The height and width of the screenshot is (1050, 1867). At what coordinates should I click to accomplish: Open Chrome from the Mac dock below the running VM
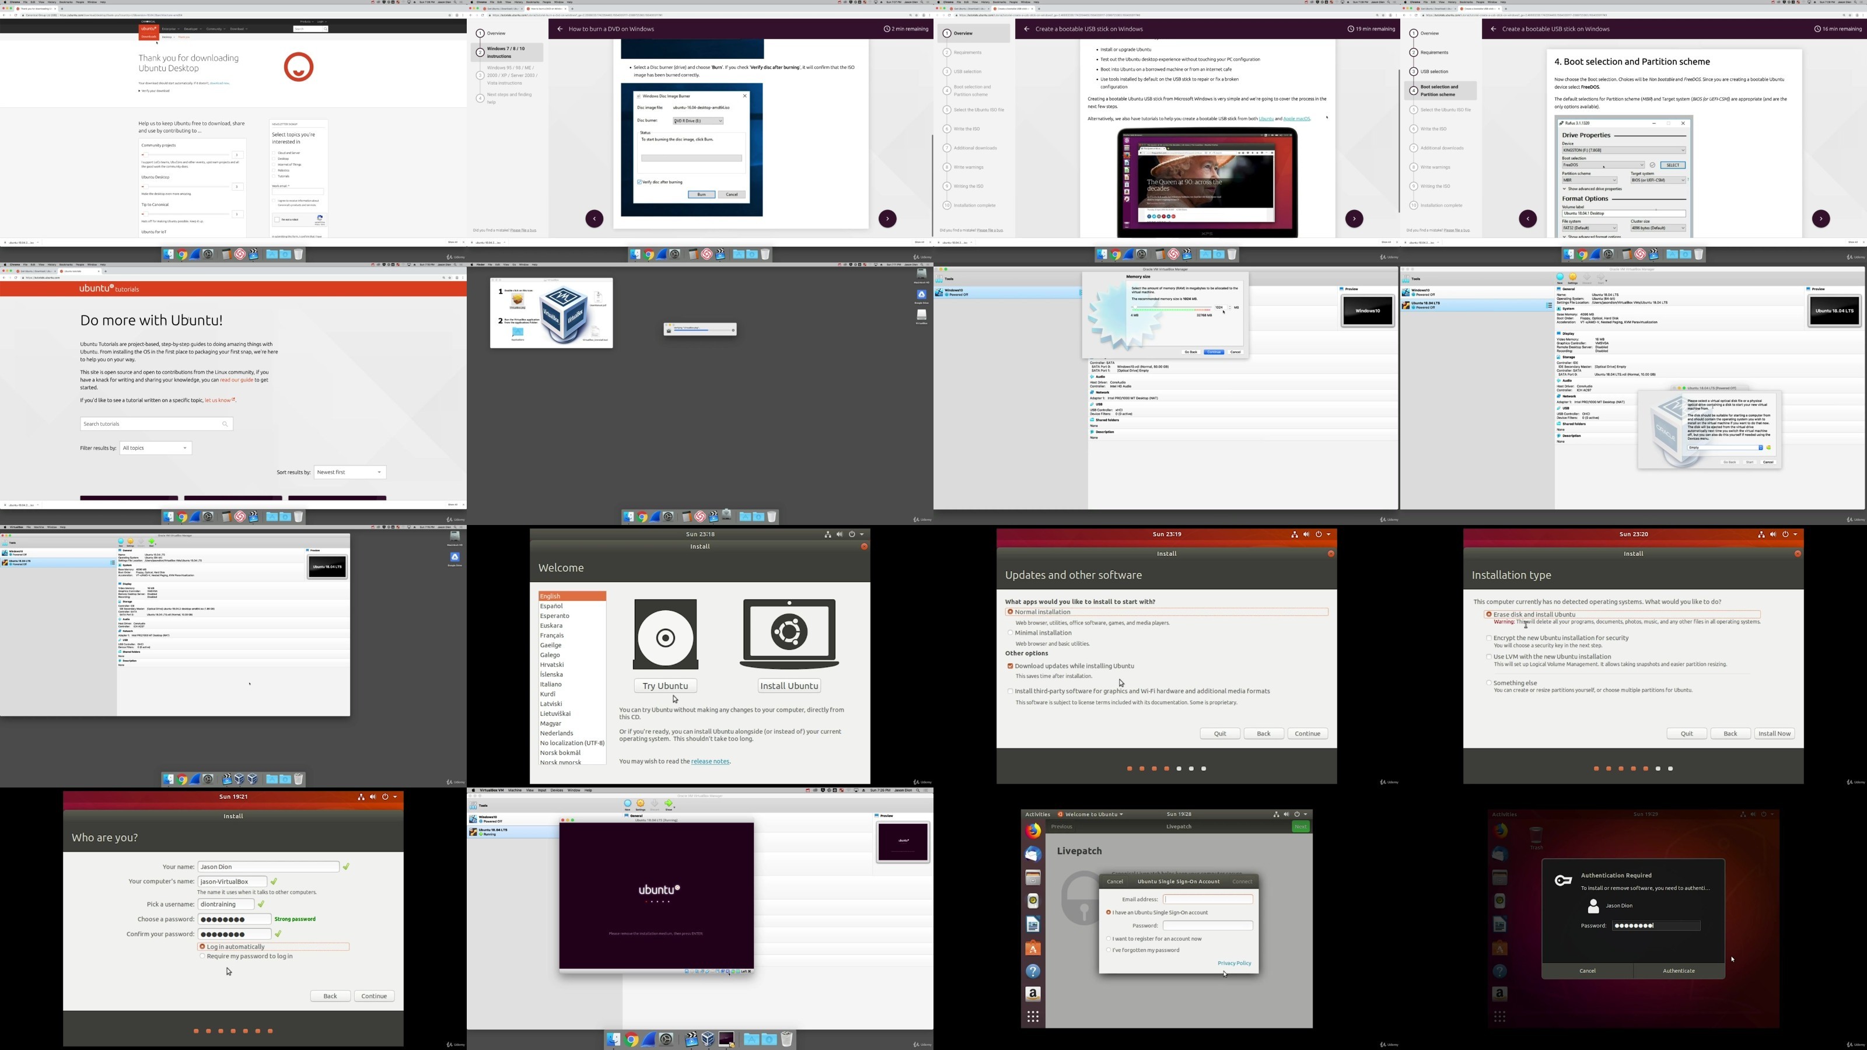[631, 1040]
